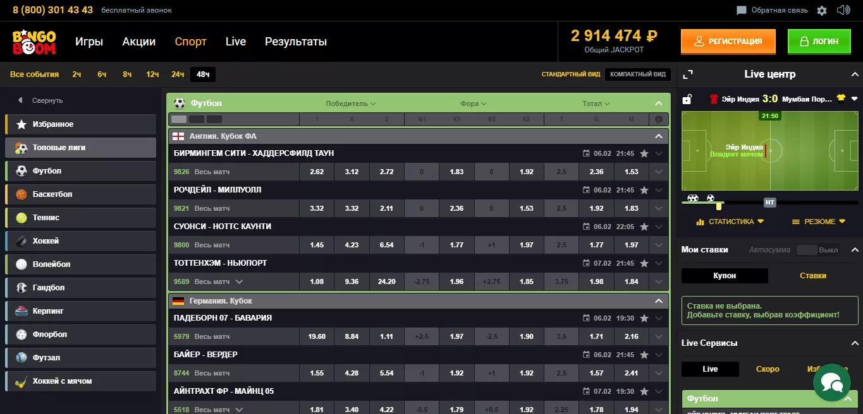Favorite Рочдейл - Миллуолл match star

click(x=644, y=190)
